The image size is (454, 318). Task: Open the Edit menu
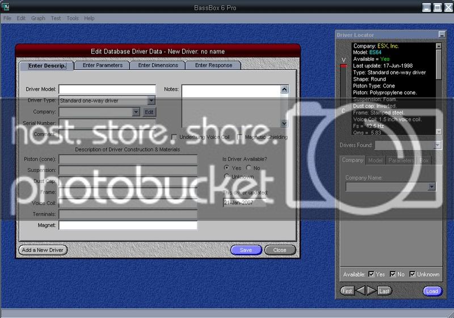coord(21,18)
